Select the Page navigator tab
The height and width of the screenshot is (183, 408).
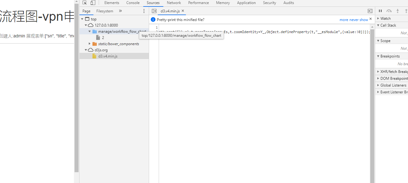click(x=86, y=11)
